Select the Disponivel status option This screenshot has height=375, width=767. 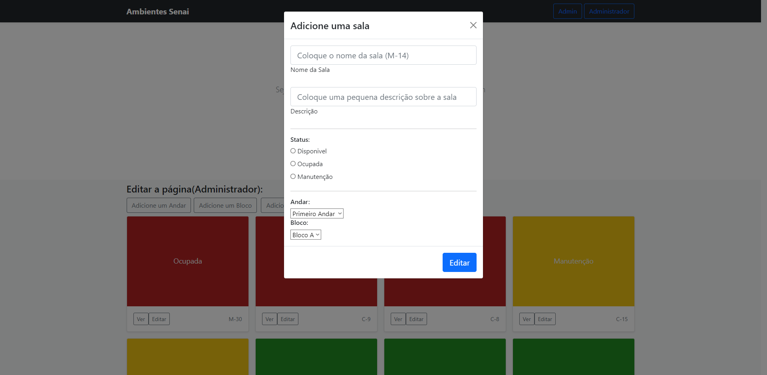[293, 151]
